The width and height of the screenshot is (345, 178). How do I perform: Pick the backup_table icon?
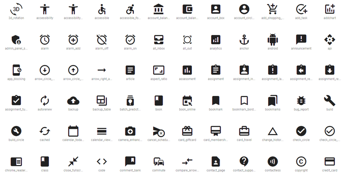click(102, 100)
